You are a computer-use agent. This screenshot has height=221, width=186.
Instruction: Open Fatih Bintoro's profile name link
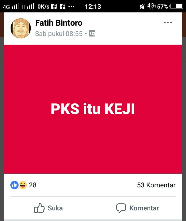click(x=59, y=23)
